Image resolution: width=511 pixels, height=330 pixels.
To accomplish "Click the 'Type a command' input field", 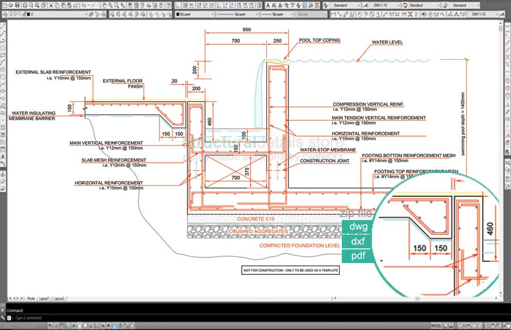I will click(x=34, y=318).
